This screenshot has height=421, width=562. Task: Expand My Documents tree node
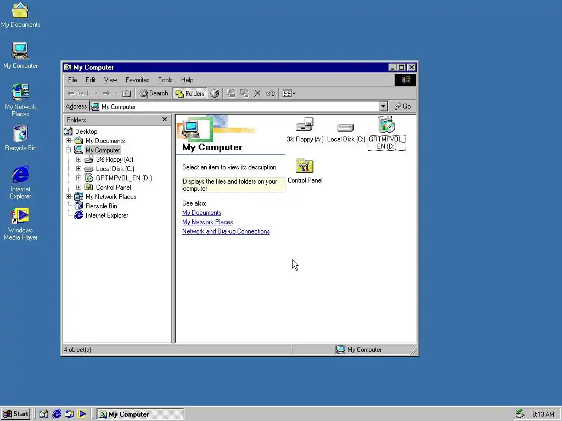69,141
